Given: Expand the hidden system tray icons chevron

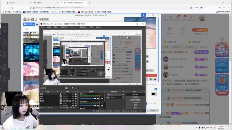Looking at the screenshot, I should 197,127.
